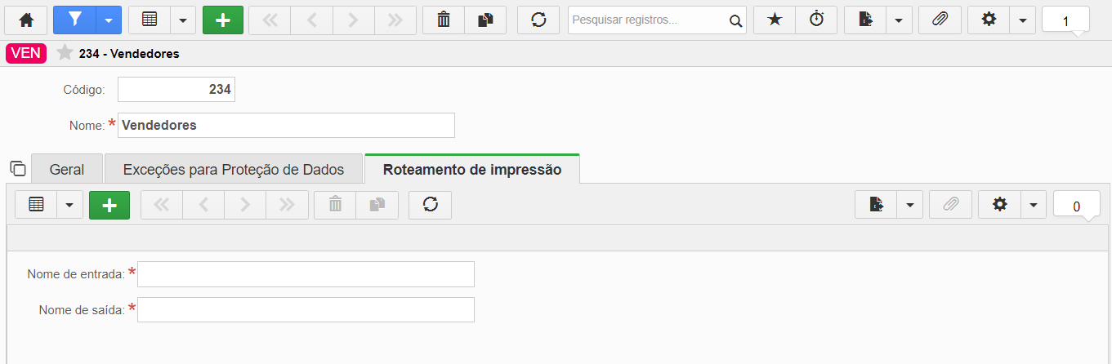Refresh the print routing sub-grid

431,205
